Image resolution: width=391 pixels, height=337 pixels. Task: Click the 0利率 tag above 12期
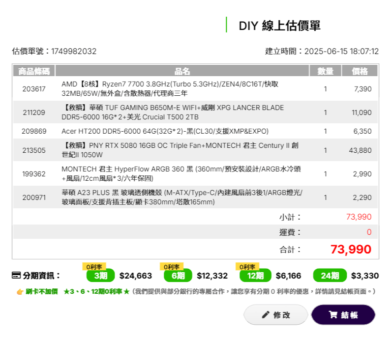pyautogui.click(x=247, y=267)
